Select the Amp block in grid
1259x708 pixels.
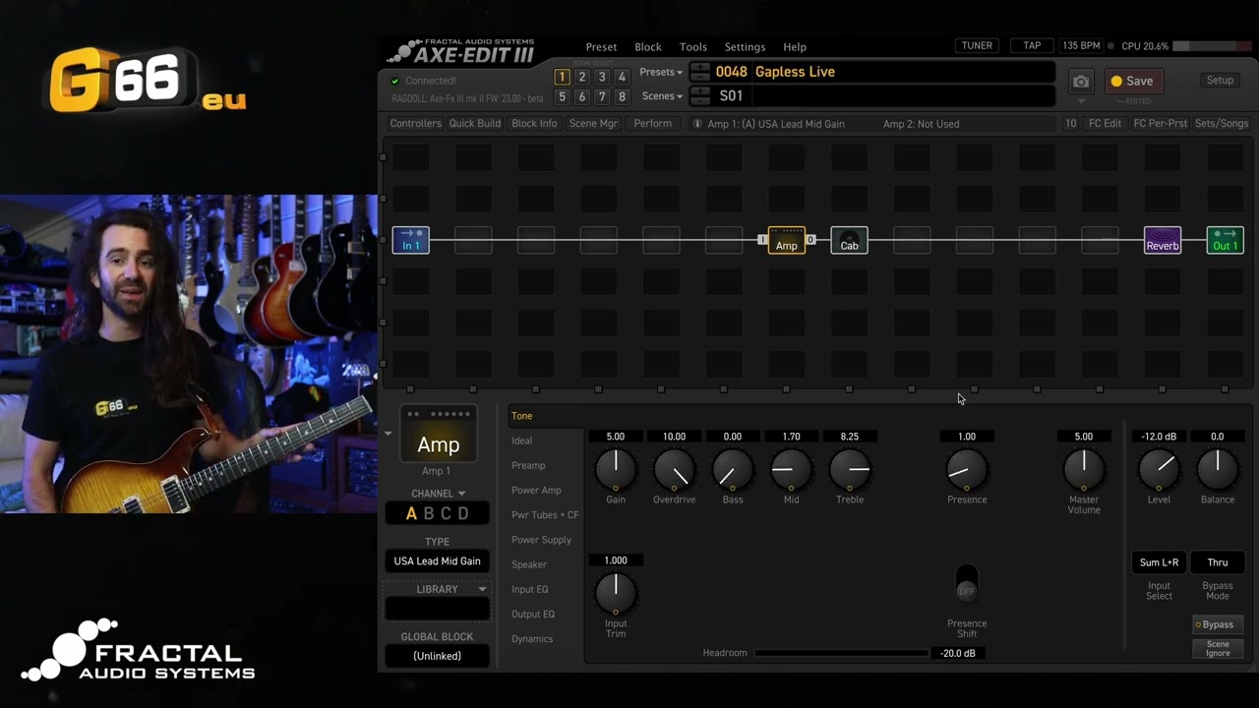[787, 240]
